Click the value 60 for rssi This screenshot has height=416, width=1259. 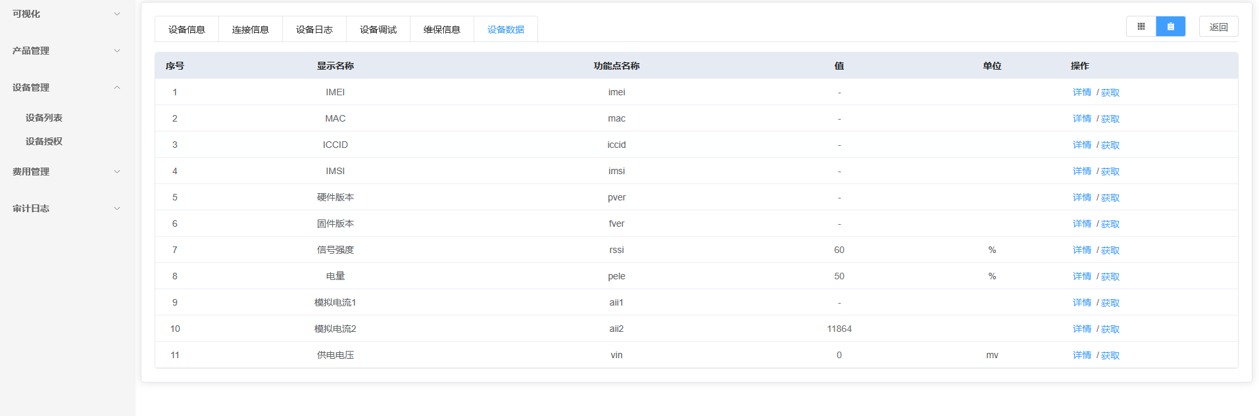click(839, 250)
